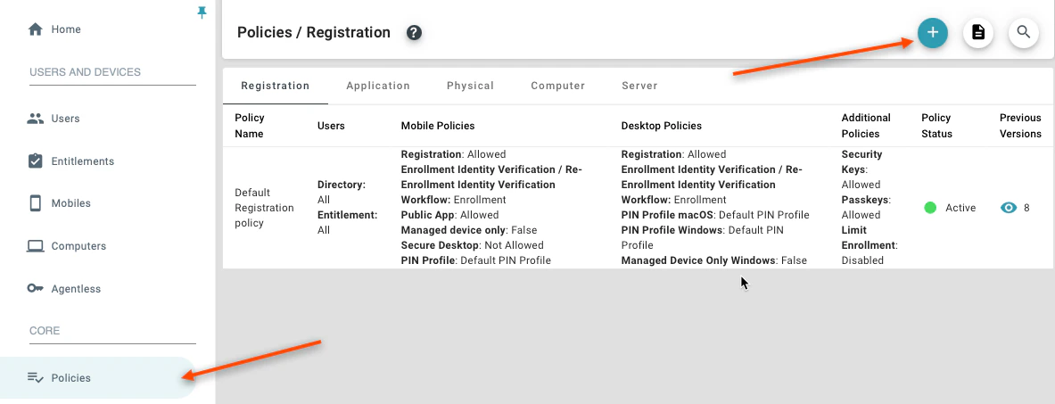The image size is (1055, 404).
Task: Toggle the sidebar pin icon
Action: click(x=202, y=12)
